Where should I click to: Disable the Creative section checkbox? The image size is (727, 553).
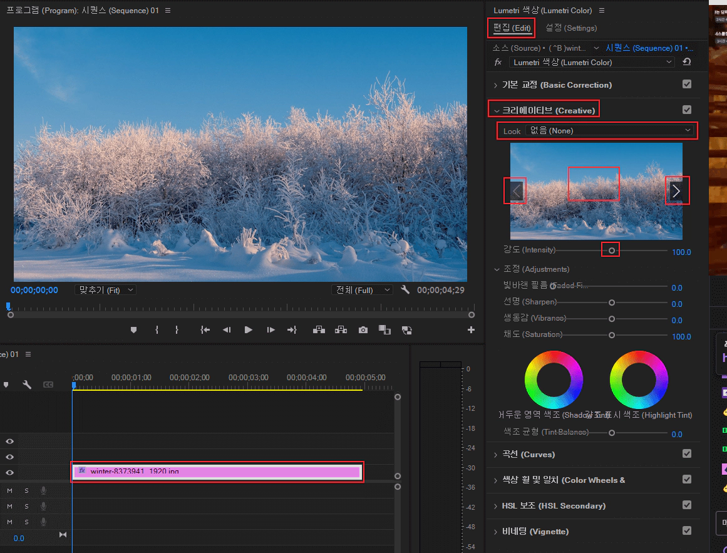point(687,110)
